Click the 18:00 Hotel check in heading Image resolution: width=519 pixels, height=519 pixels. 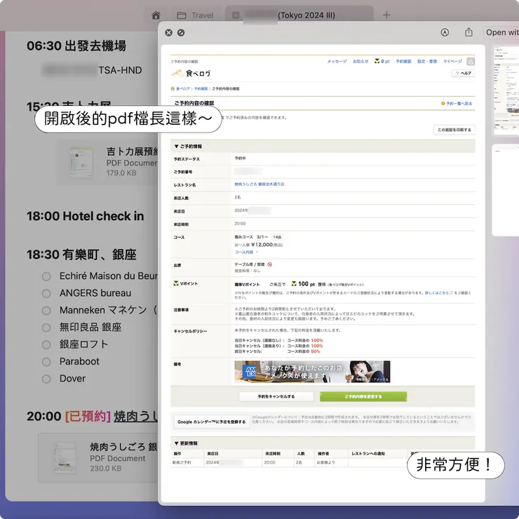pos(86,216)
